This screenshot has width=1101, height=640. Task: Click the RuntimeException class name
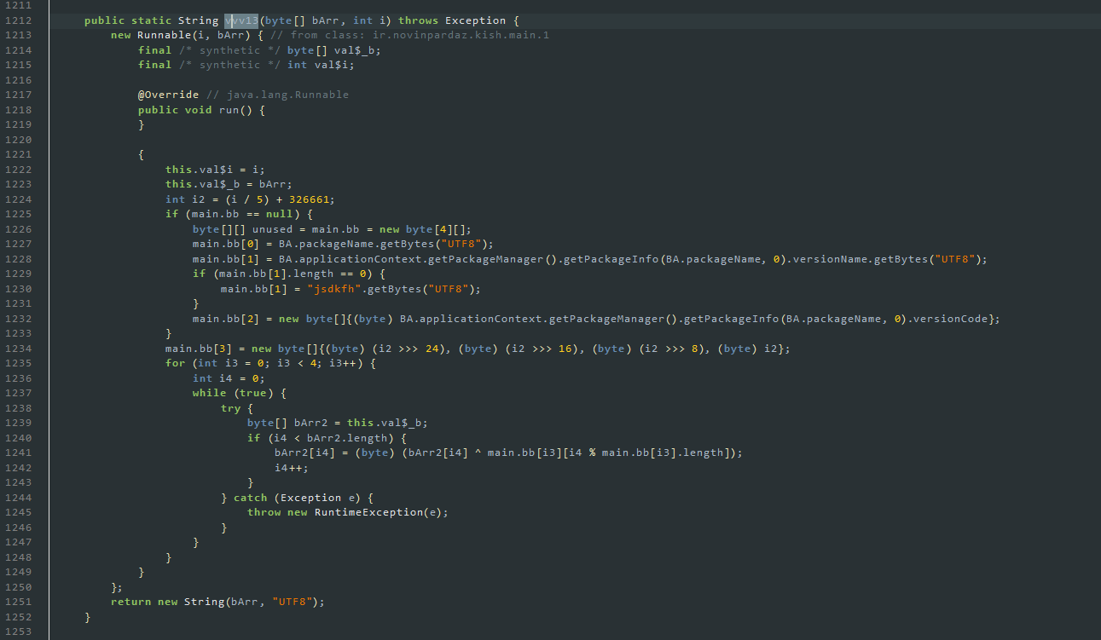pyautogui.click(x=369, y=512)
